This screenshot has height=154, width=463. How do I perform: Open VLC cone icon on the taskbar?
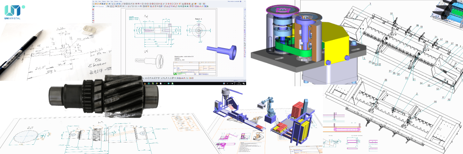(145, 84)
